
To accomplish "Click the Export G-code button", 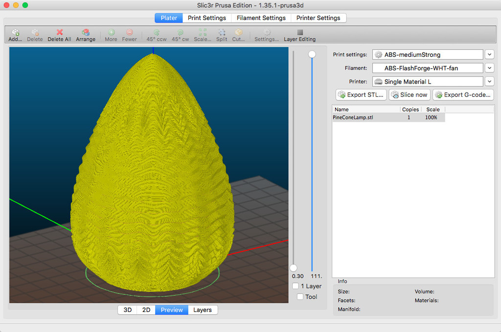I will click(463, 95).
